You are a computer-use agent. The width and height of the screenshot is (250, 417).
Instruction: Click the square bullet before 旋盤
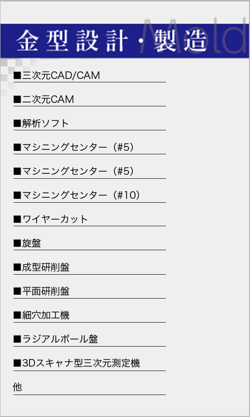coord(17,244)
